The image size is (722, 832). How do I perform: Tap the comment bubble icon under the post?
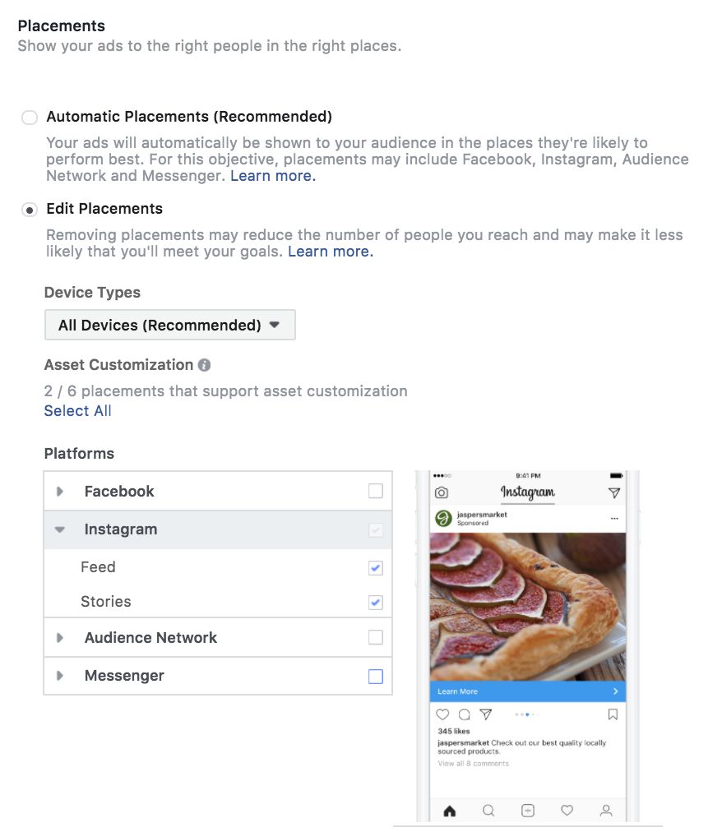(x=465, y=714)
